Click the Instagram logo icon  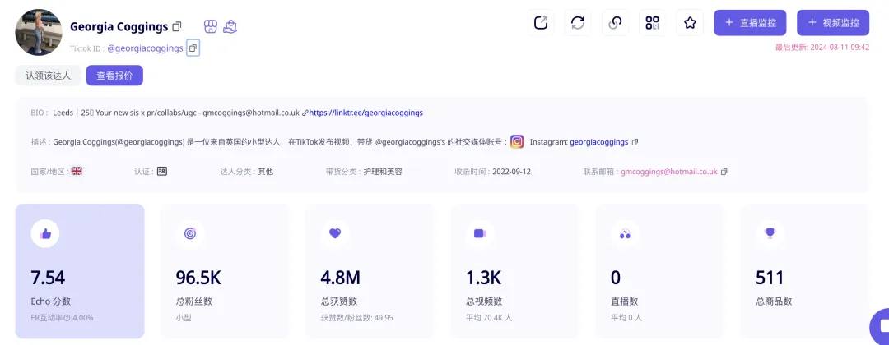click(x=517, y=142)
